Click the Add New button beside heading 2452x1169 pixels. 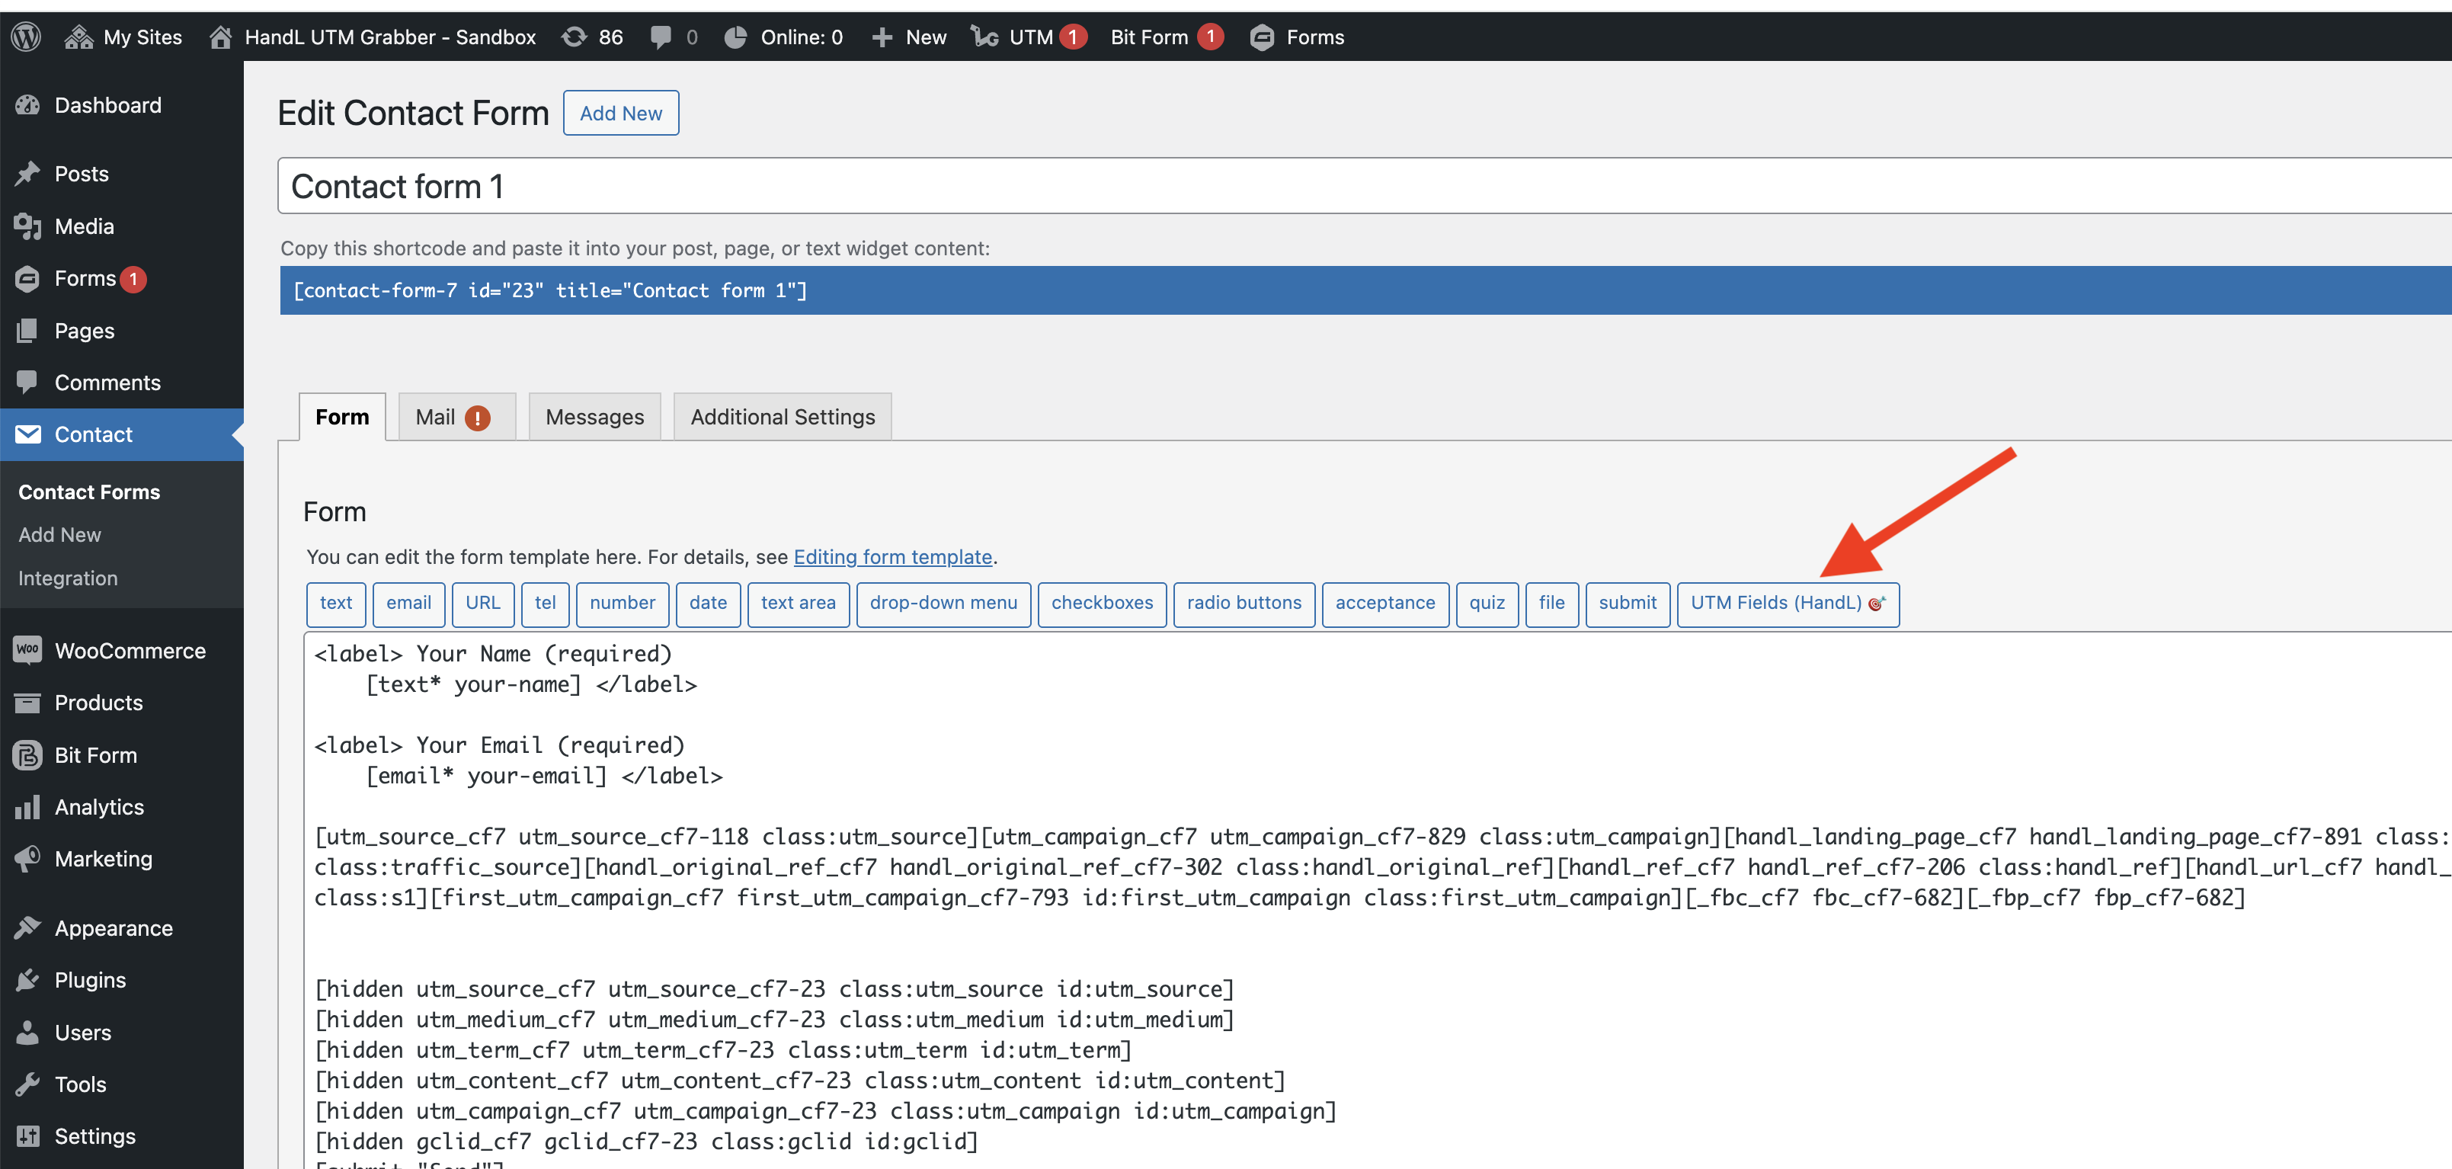[620, 114]
